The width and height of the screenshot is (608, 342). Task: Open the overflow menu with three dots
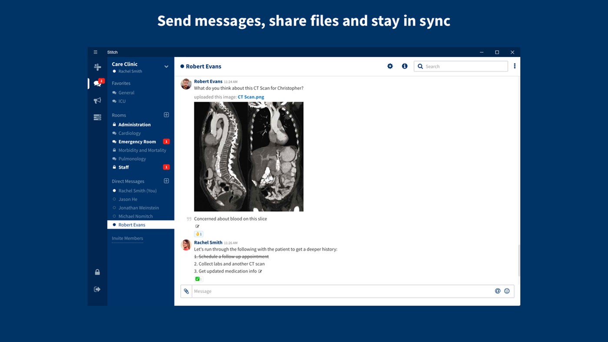coord(515,66)
